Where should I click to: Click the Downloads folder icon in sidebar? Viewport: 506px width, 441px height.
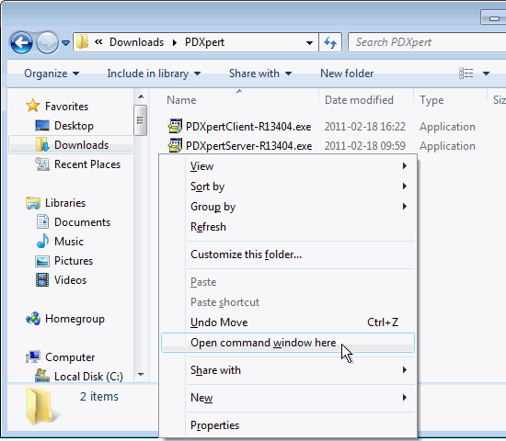coord(42,144)
